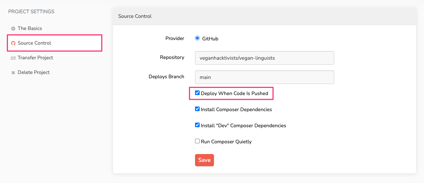Click the Deploys Branch field label
Viewport: 424px width, 183px height.
pyautogui.click(x=166, y=76)
